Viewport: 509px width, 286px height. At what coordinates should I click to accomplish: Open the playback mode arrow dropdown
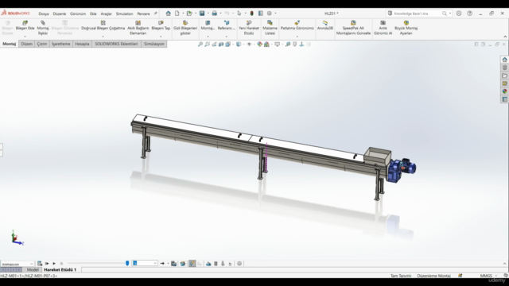tap(168, 264)
